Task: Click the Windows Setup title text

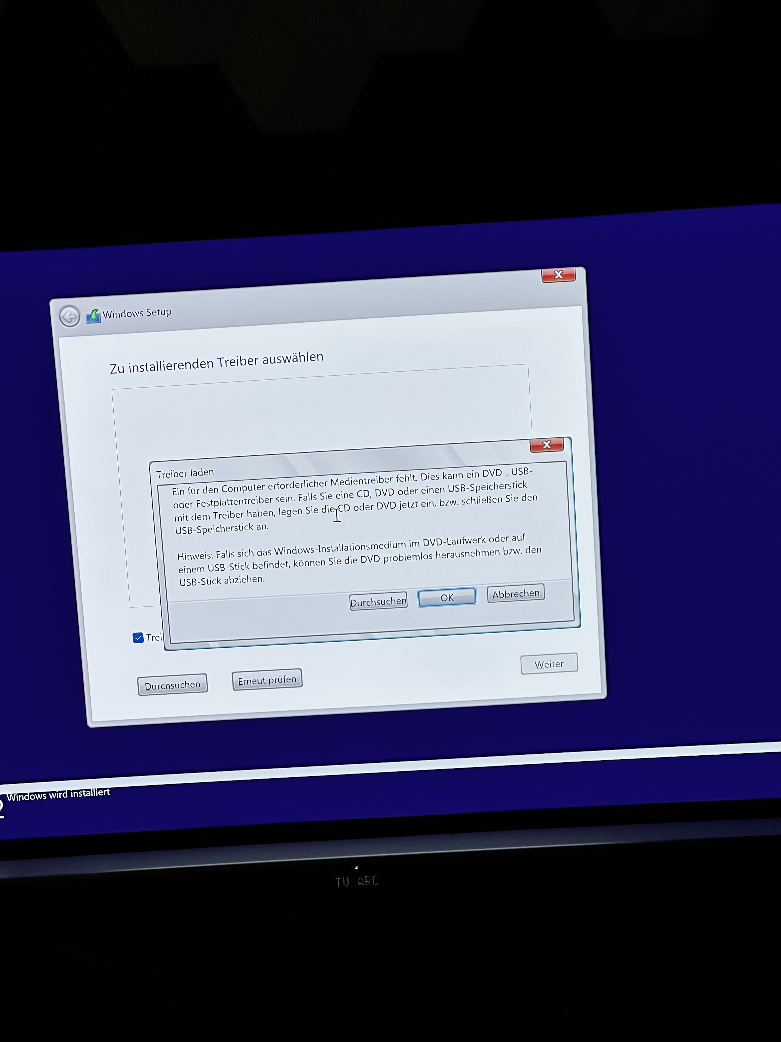Action: click(137, 313)
